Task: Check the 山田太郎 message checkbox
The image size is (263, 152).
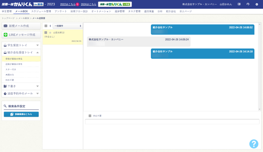Action: click(x=46, y=33)
